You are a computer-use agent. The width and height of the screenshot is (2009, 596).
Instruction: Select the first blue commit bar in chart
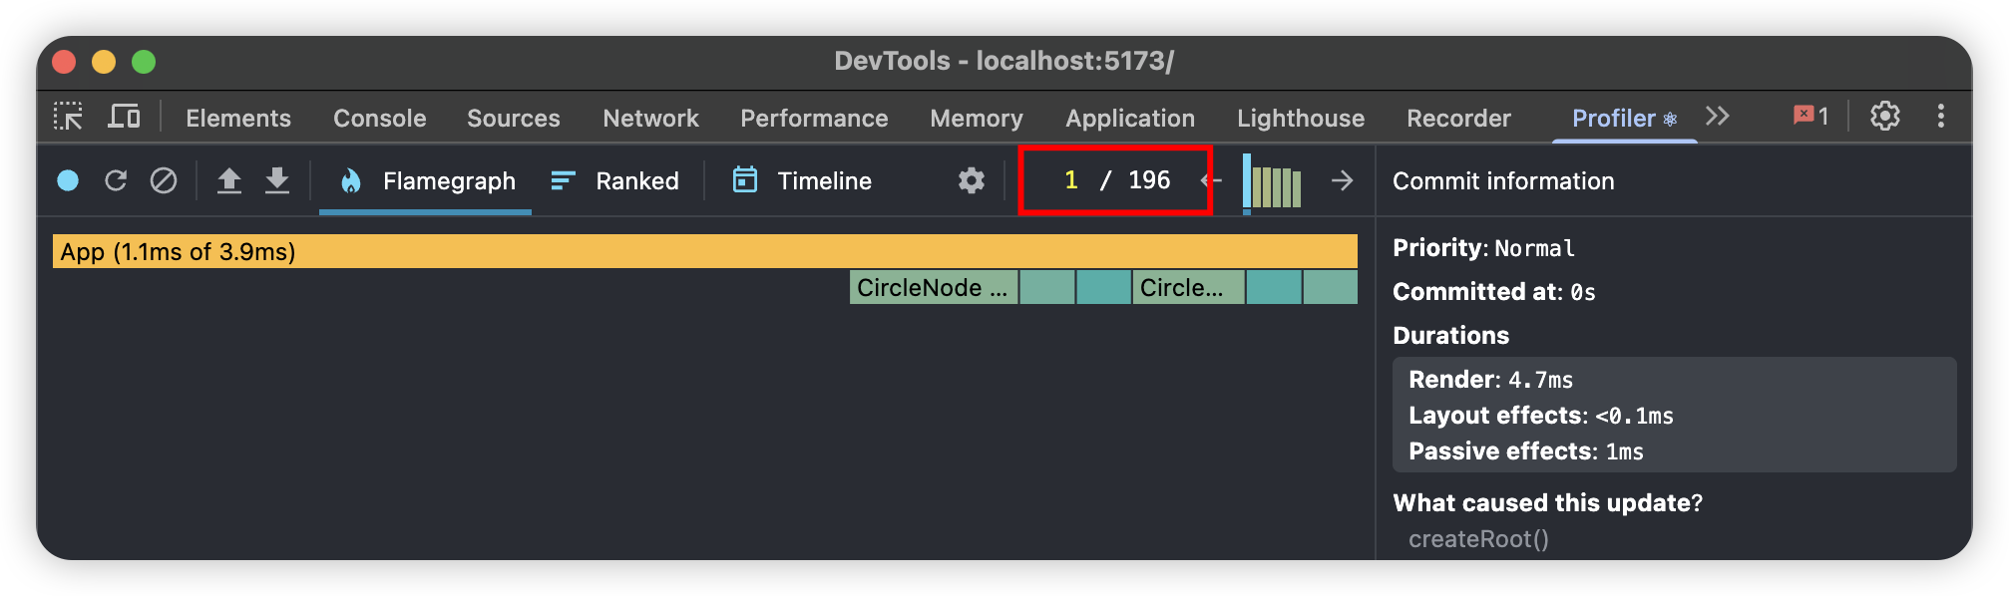pyautogui.click(x=1247, y=182)
